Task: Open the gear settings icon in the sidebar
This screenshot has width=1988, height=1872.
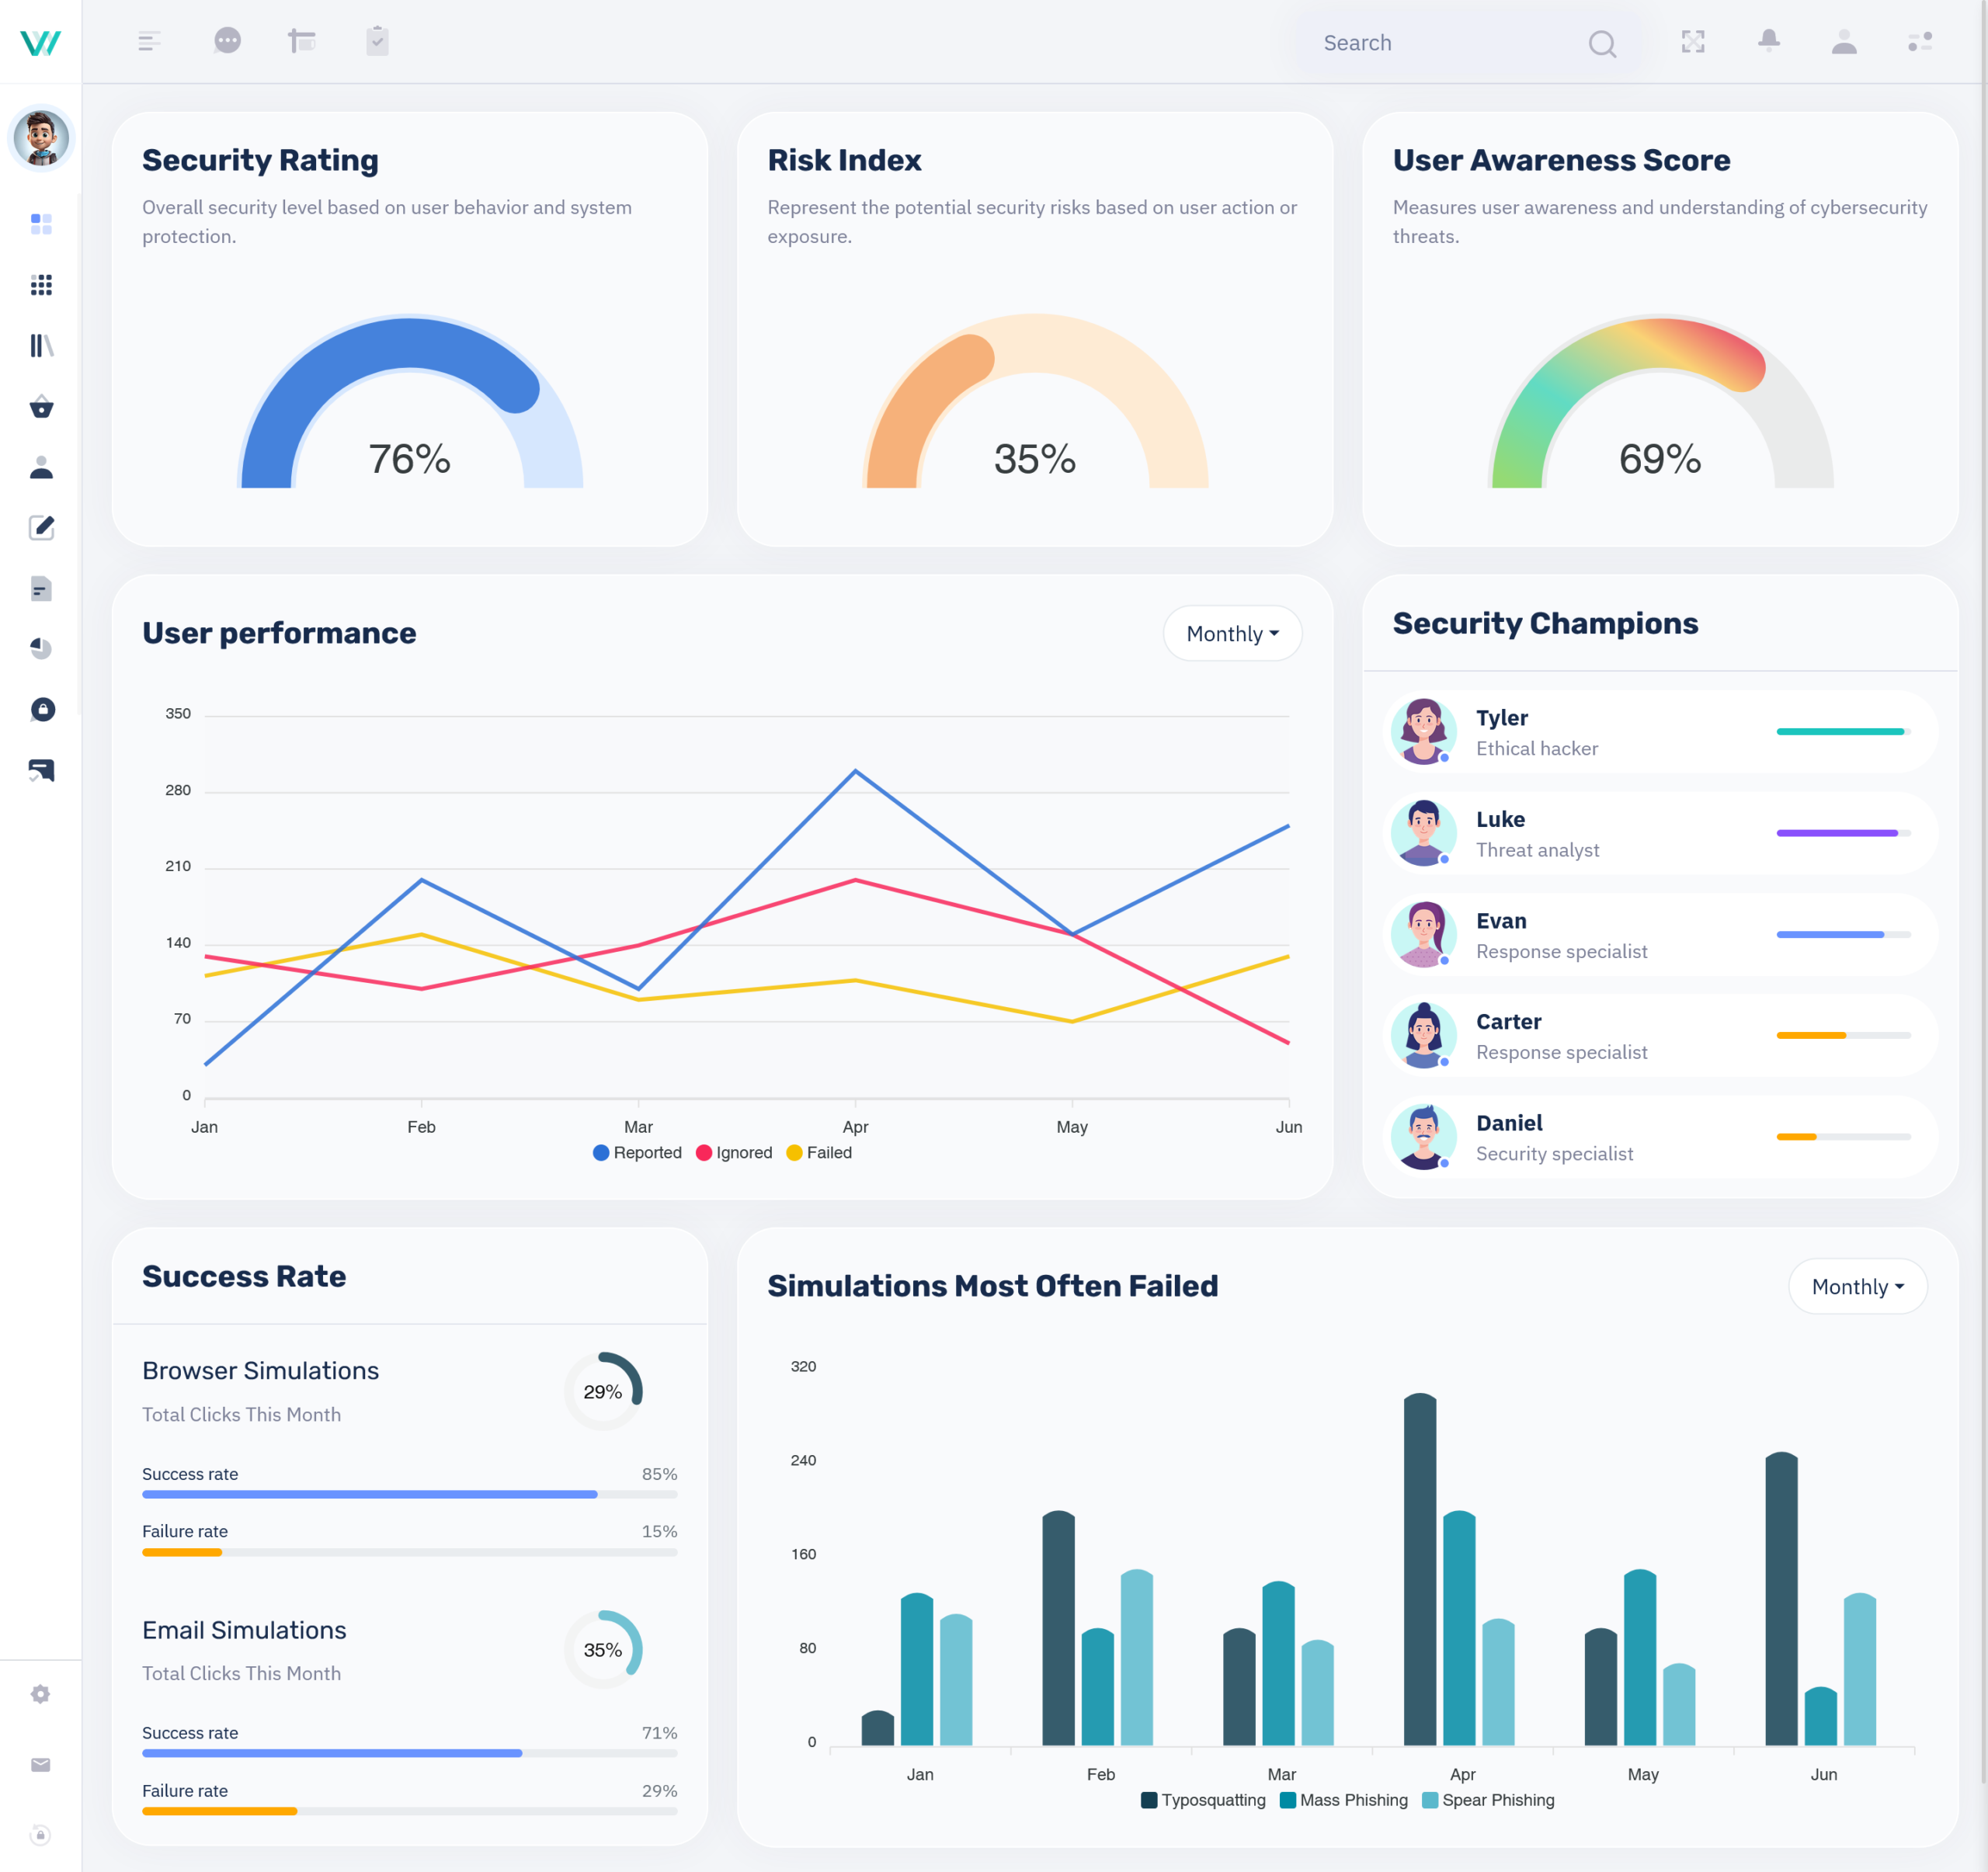Action: pos(40,1694)
